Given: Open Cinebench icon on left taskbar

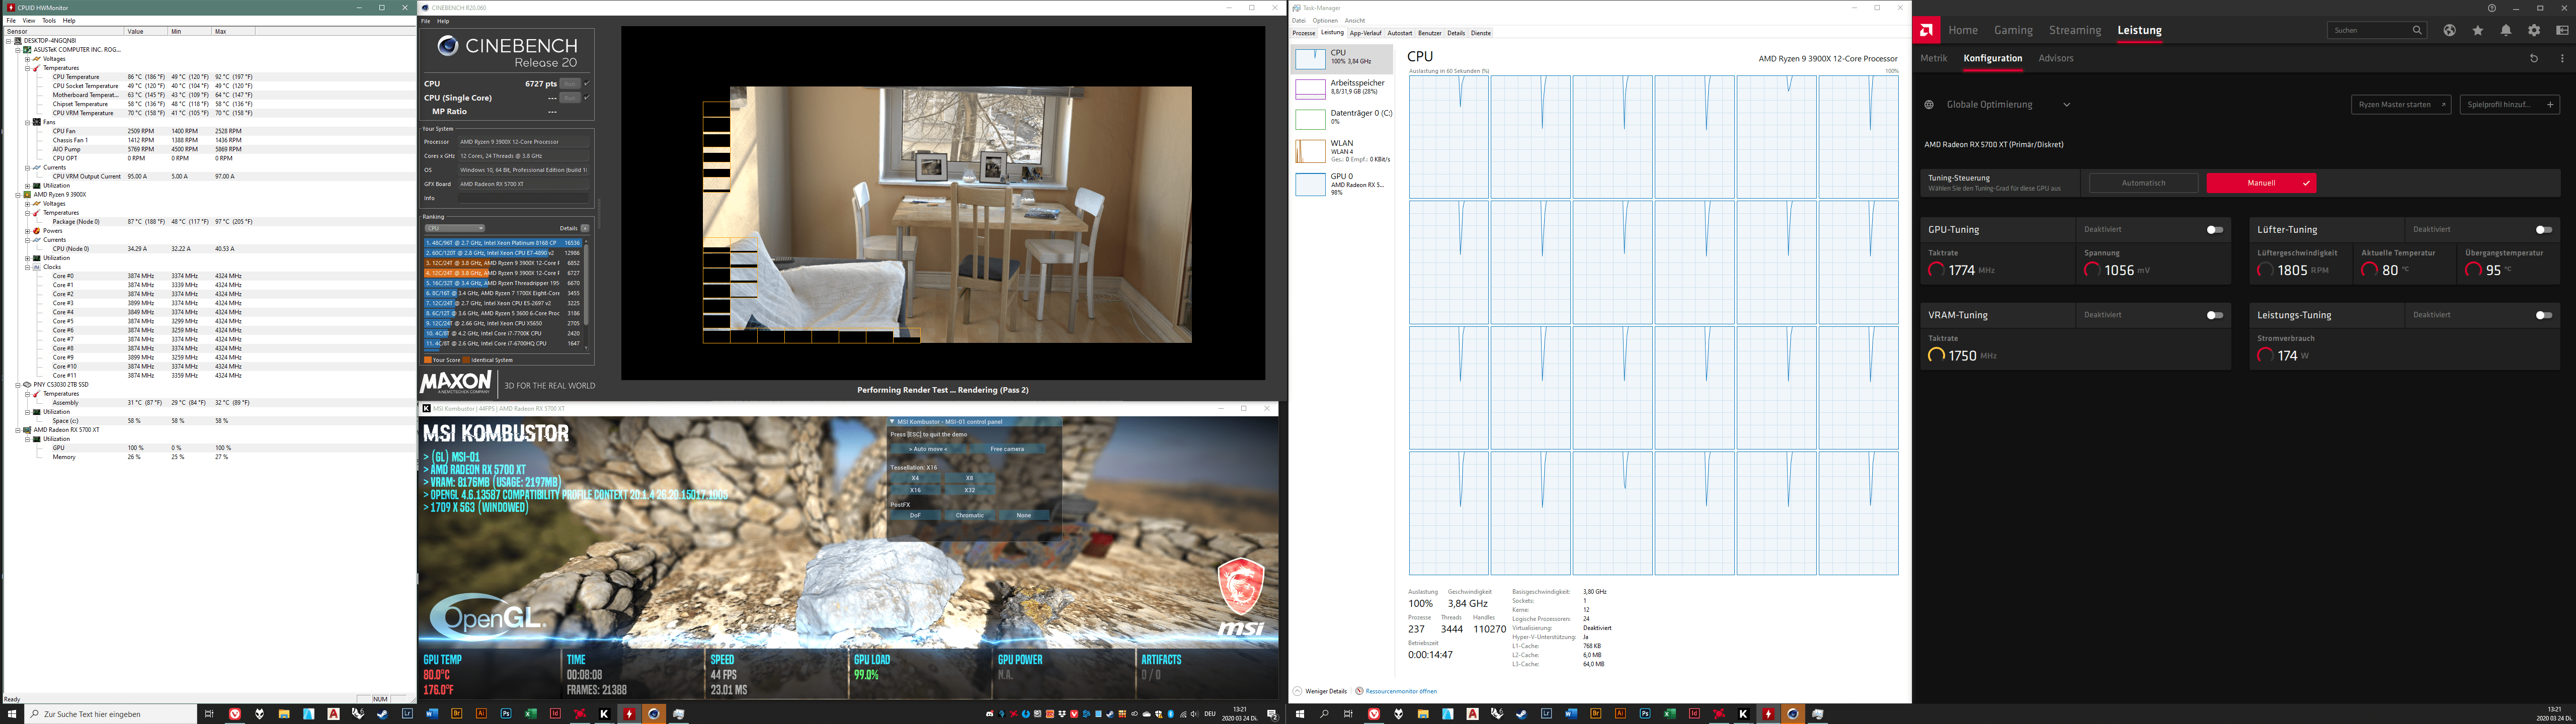Looking at the screenshot, I should coord(654,714).
